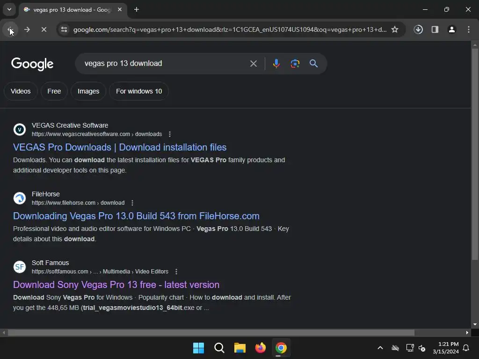The height and width of the screenshot is (359, 479).
Task: Click the scroll right arrow
Action: pyautogui.click(x=467, y=332)
